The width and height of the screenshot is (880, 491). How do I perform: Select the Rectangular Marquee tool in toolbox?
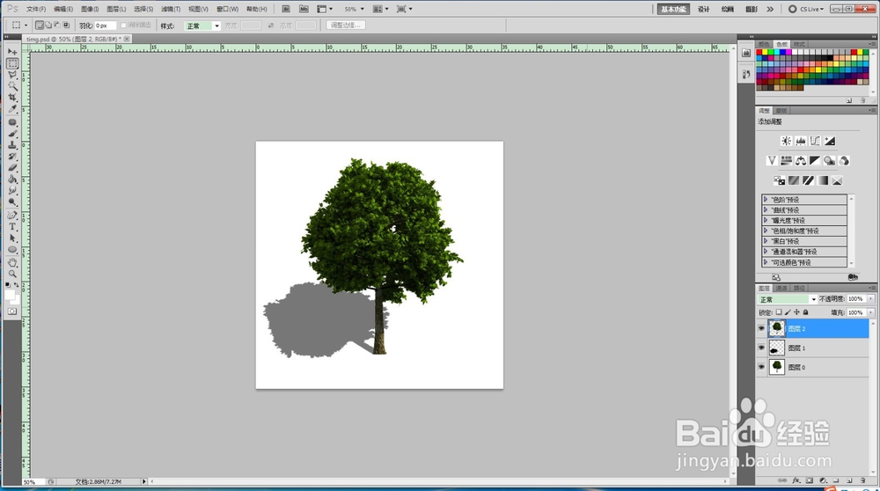pyautogui.click(x=12, y=63)
